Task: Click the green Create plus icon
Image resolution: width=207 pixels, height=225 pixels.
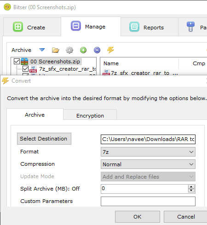Action: click(18, 27)
